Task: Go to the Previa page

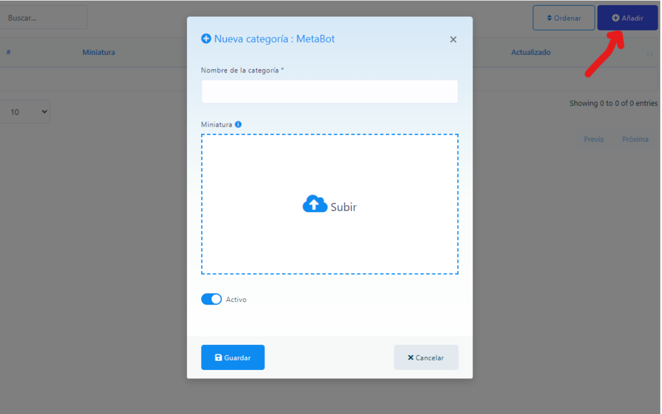Action: (593, 139)
